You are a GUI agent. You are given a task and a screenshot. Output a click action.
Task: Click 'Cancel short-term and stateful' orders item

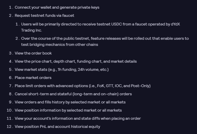[73, 94]
